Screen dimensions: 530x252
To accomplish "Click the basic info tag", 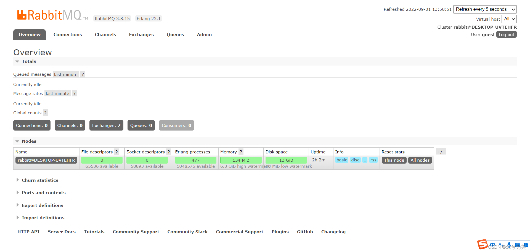I will click(342, 160).
